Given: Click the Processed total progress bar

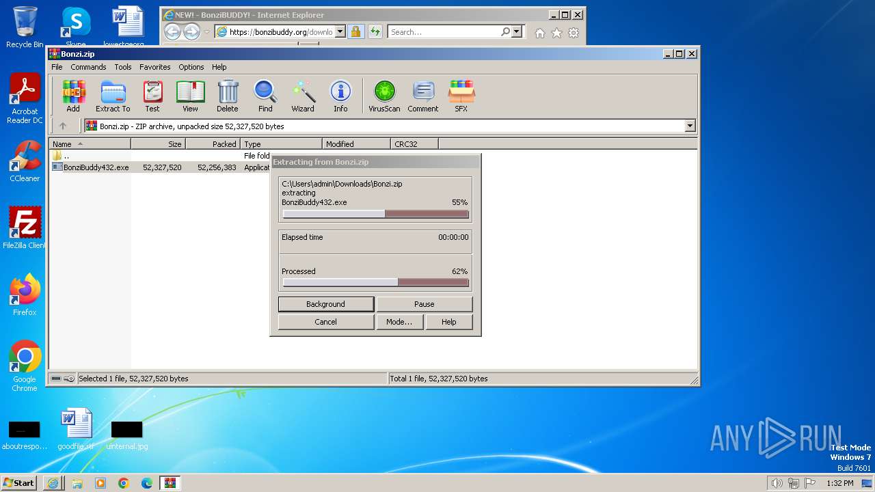Looking at the screenshot, I should coord(375,282).
